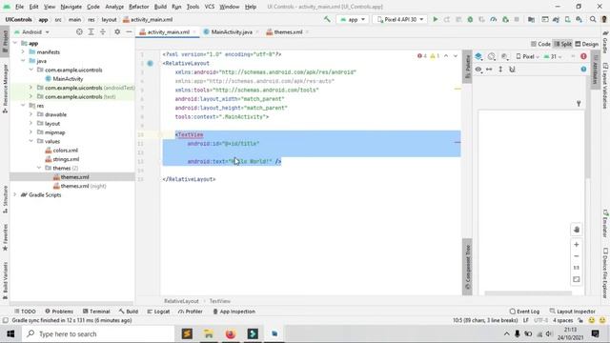
Task: Click the Make Project hammer icon
Action: 327,19
